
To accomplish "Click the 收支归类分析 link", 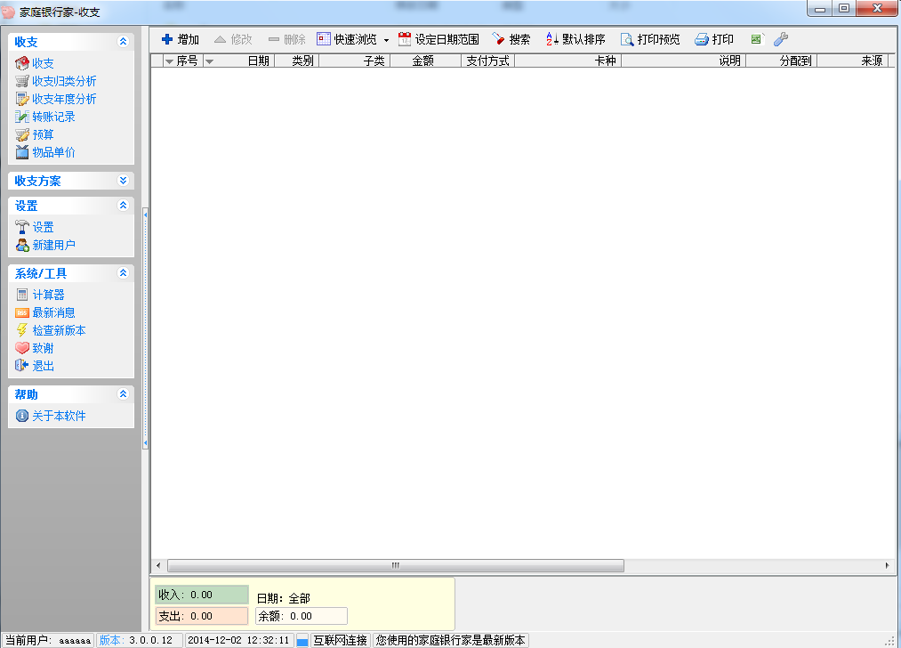I will 64,81.
